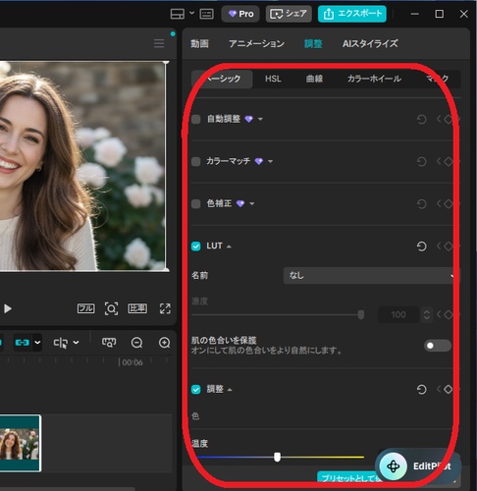Click the 比率 aspect ratio icon
This screenshot has width=477, height=491.
click(x=137, y=308)
